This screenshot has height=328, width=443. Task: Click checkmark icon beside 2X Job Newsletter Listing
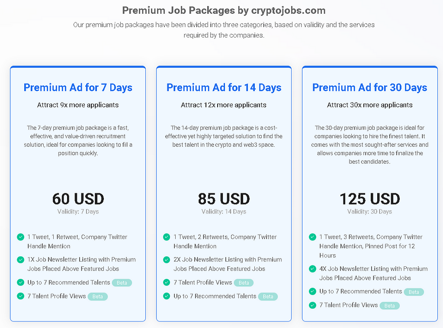[167, 259]
